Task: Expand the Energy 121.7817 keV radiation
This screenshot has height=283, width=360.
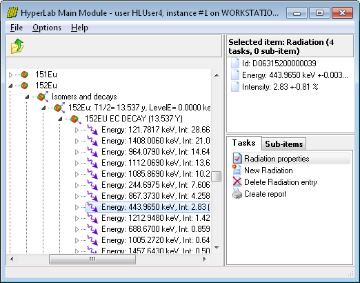Action: click(x=77, y=130)
